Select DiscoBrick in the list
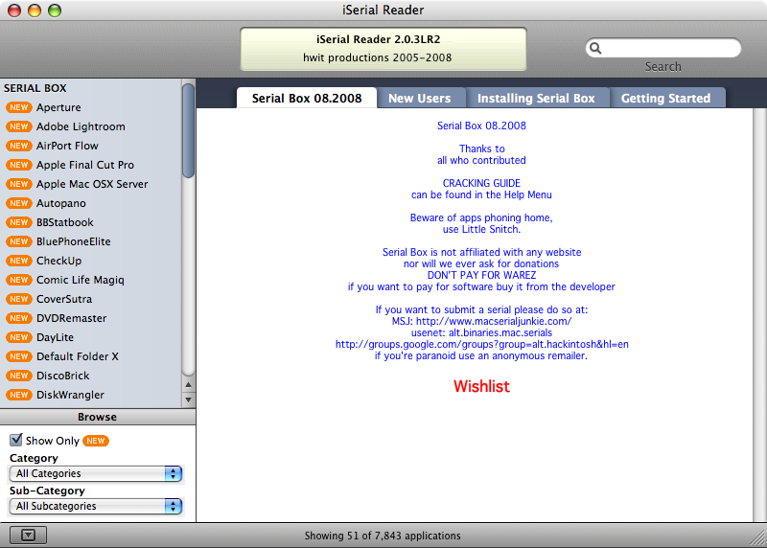This screenshot has width=767, height=548. pyautogui.click(x=90, y=376)
